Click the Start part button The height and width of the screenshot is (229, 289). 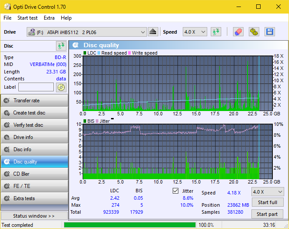pyautogui.click(x=267, y=214)
